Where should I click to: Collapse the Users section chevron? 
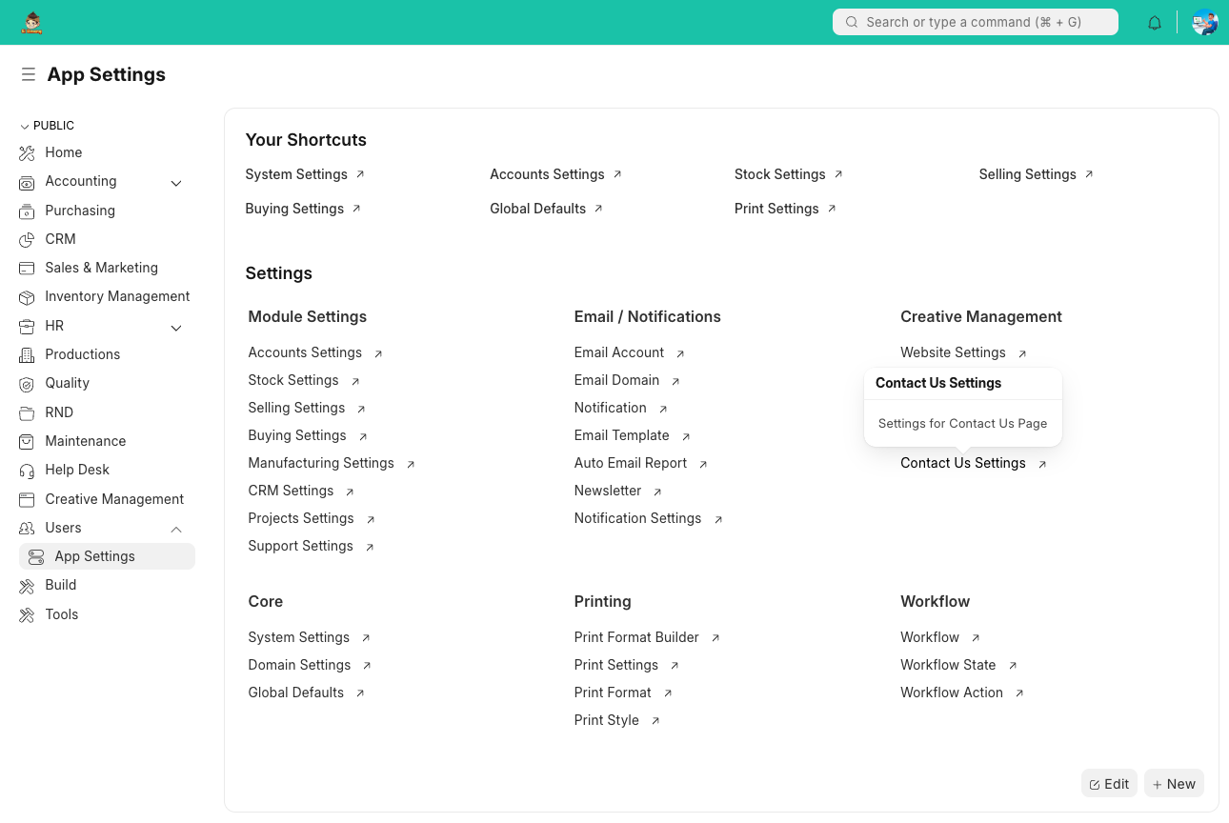pyautogui.click(x=176, y=529)
